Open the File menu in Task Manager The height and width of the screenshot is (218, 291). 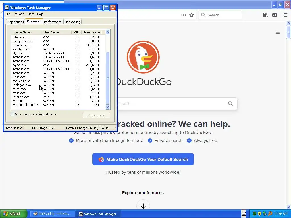8,14
